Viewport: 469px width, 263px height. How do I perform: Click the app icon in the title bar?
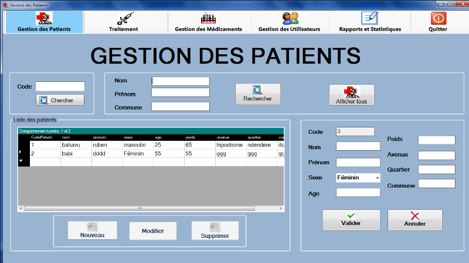click(x=5, y=5)
